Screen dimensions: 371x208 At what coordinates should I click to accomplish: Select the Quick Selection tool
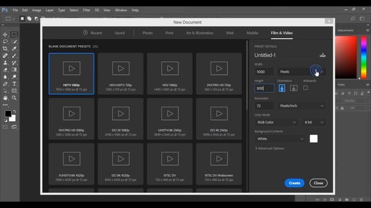tap(14, 42)
